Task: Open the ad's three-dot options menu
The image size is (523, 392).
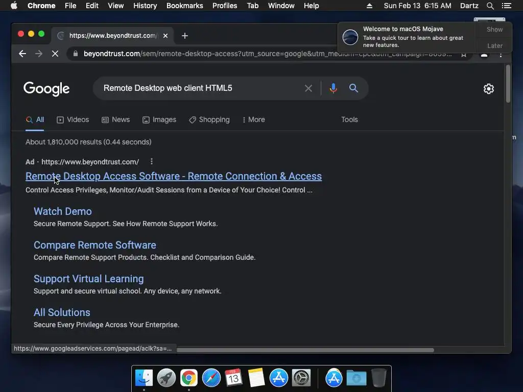Action: tap(152, 162)
